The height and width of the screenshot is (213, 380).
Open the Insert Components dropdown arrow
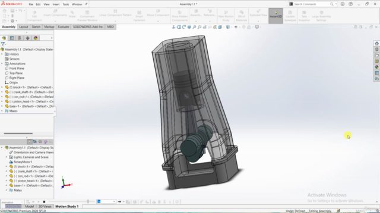pos(55,21)
